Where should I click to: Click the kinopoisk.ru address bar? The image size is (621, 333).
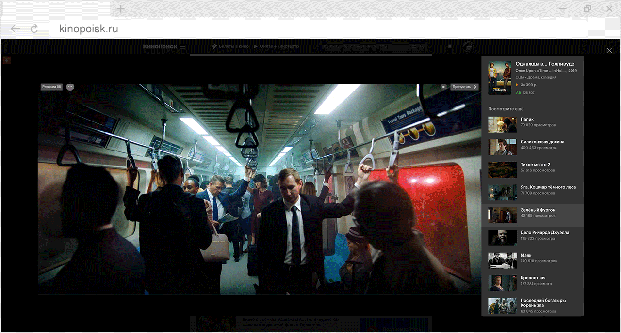pyautogui.click(x=318, y=29)
